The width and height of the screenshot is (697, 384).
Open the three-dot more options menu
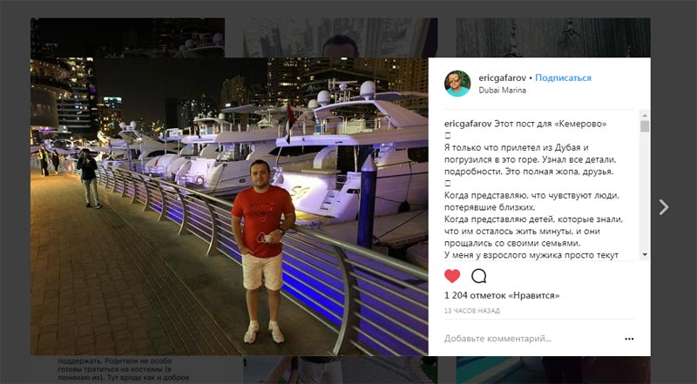[x=629, y=339]
